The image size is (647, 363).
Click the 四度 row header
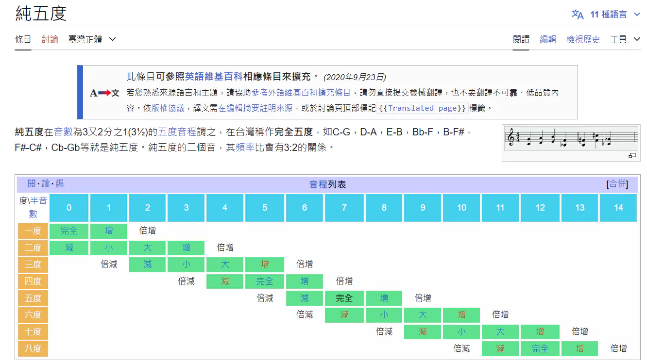tap(33, 281)
